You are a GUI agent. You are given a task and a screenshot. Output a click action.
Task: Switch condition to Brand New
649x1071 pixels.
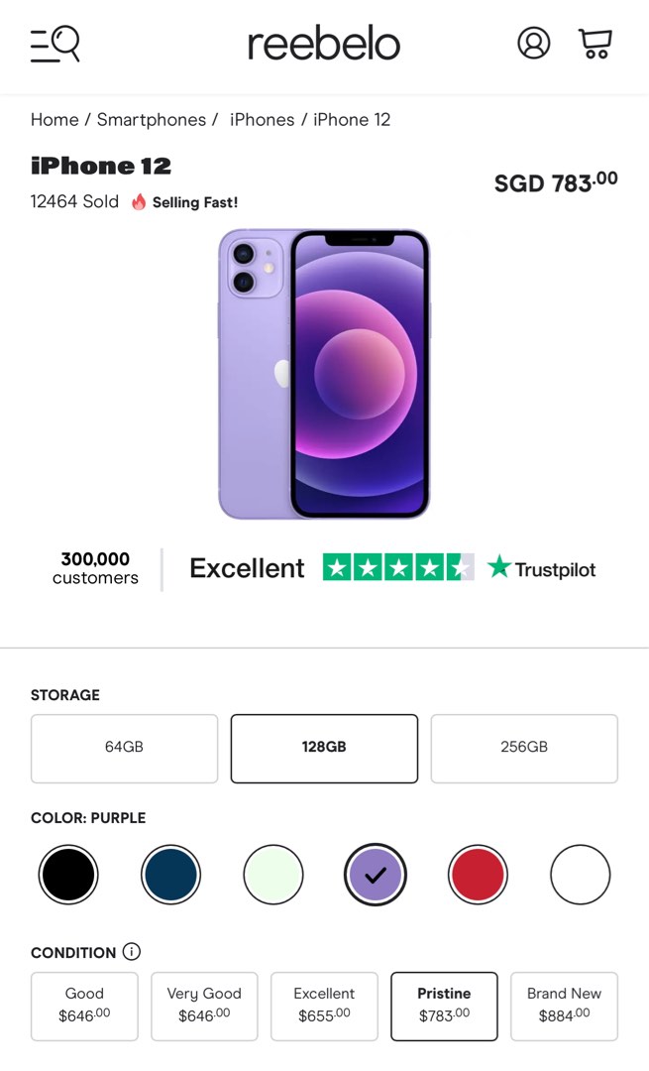tap(564, 1006)
